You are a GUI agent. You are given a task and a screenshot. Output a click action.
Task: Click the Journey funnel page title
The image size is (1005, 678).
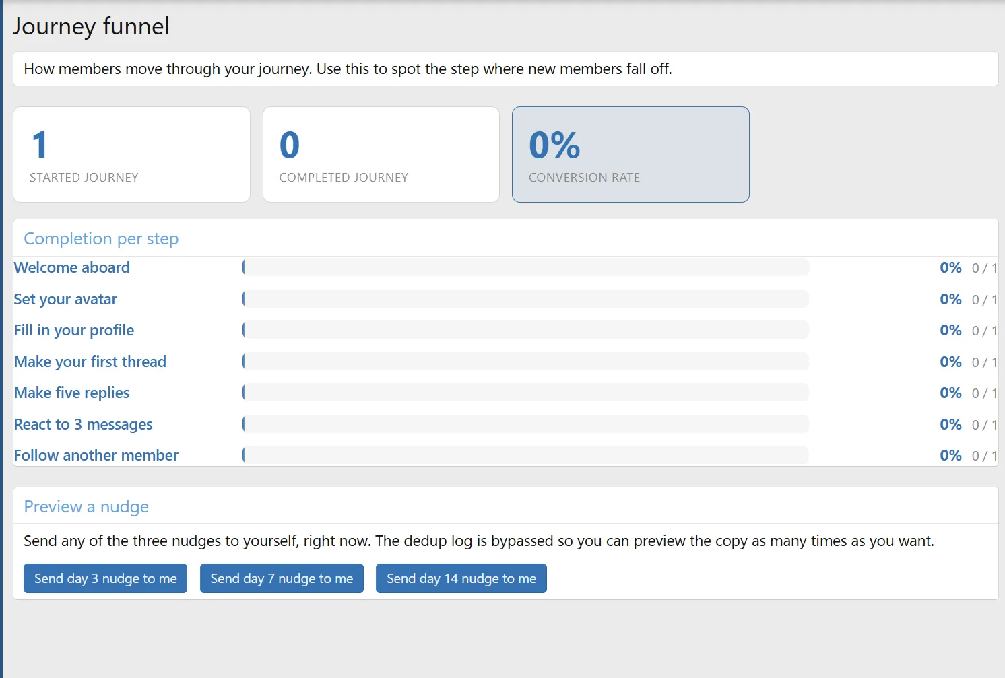91,26
